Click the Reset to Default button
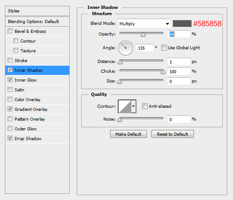This screenshot has width=233, height=200. 173,134
